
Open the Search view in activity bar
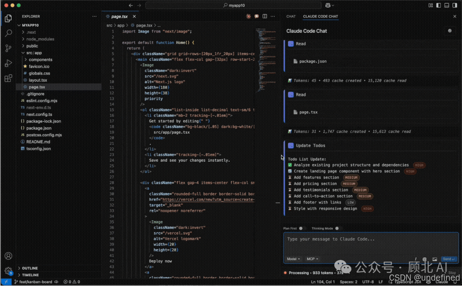[8, 33]
